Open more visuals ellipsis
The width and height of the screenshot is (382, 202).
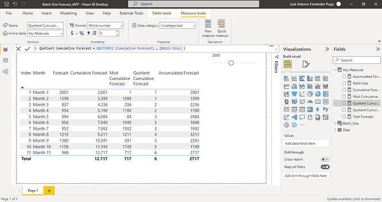(302, 125)
